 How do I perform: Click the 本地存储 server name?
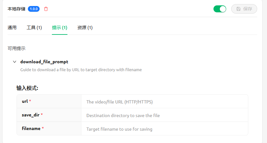tap(16, 9)
